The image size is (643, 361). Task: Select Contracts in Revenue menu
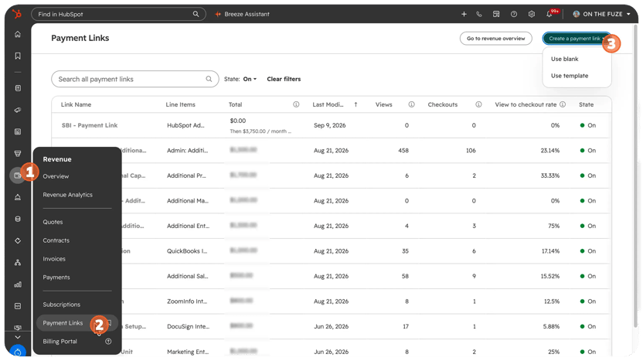56,240
